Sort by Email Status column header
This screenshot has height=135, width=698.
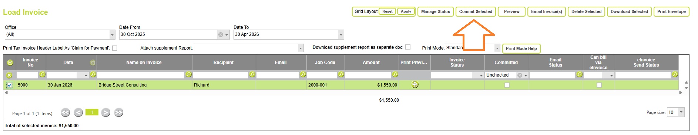point(556,63)
